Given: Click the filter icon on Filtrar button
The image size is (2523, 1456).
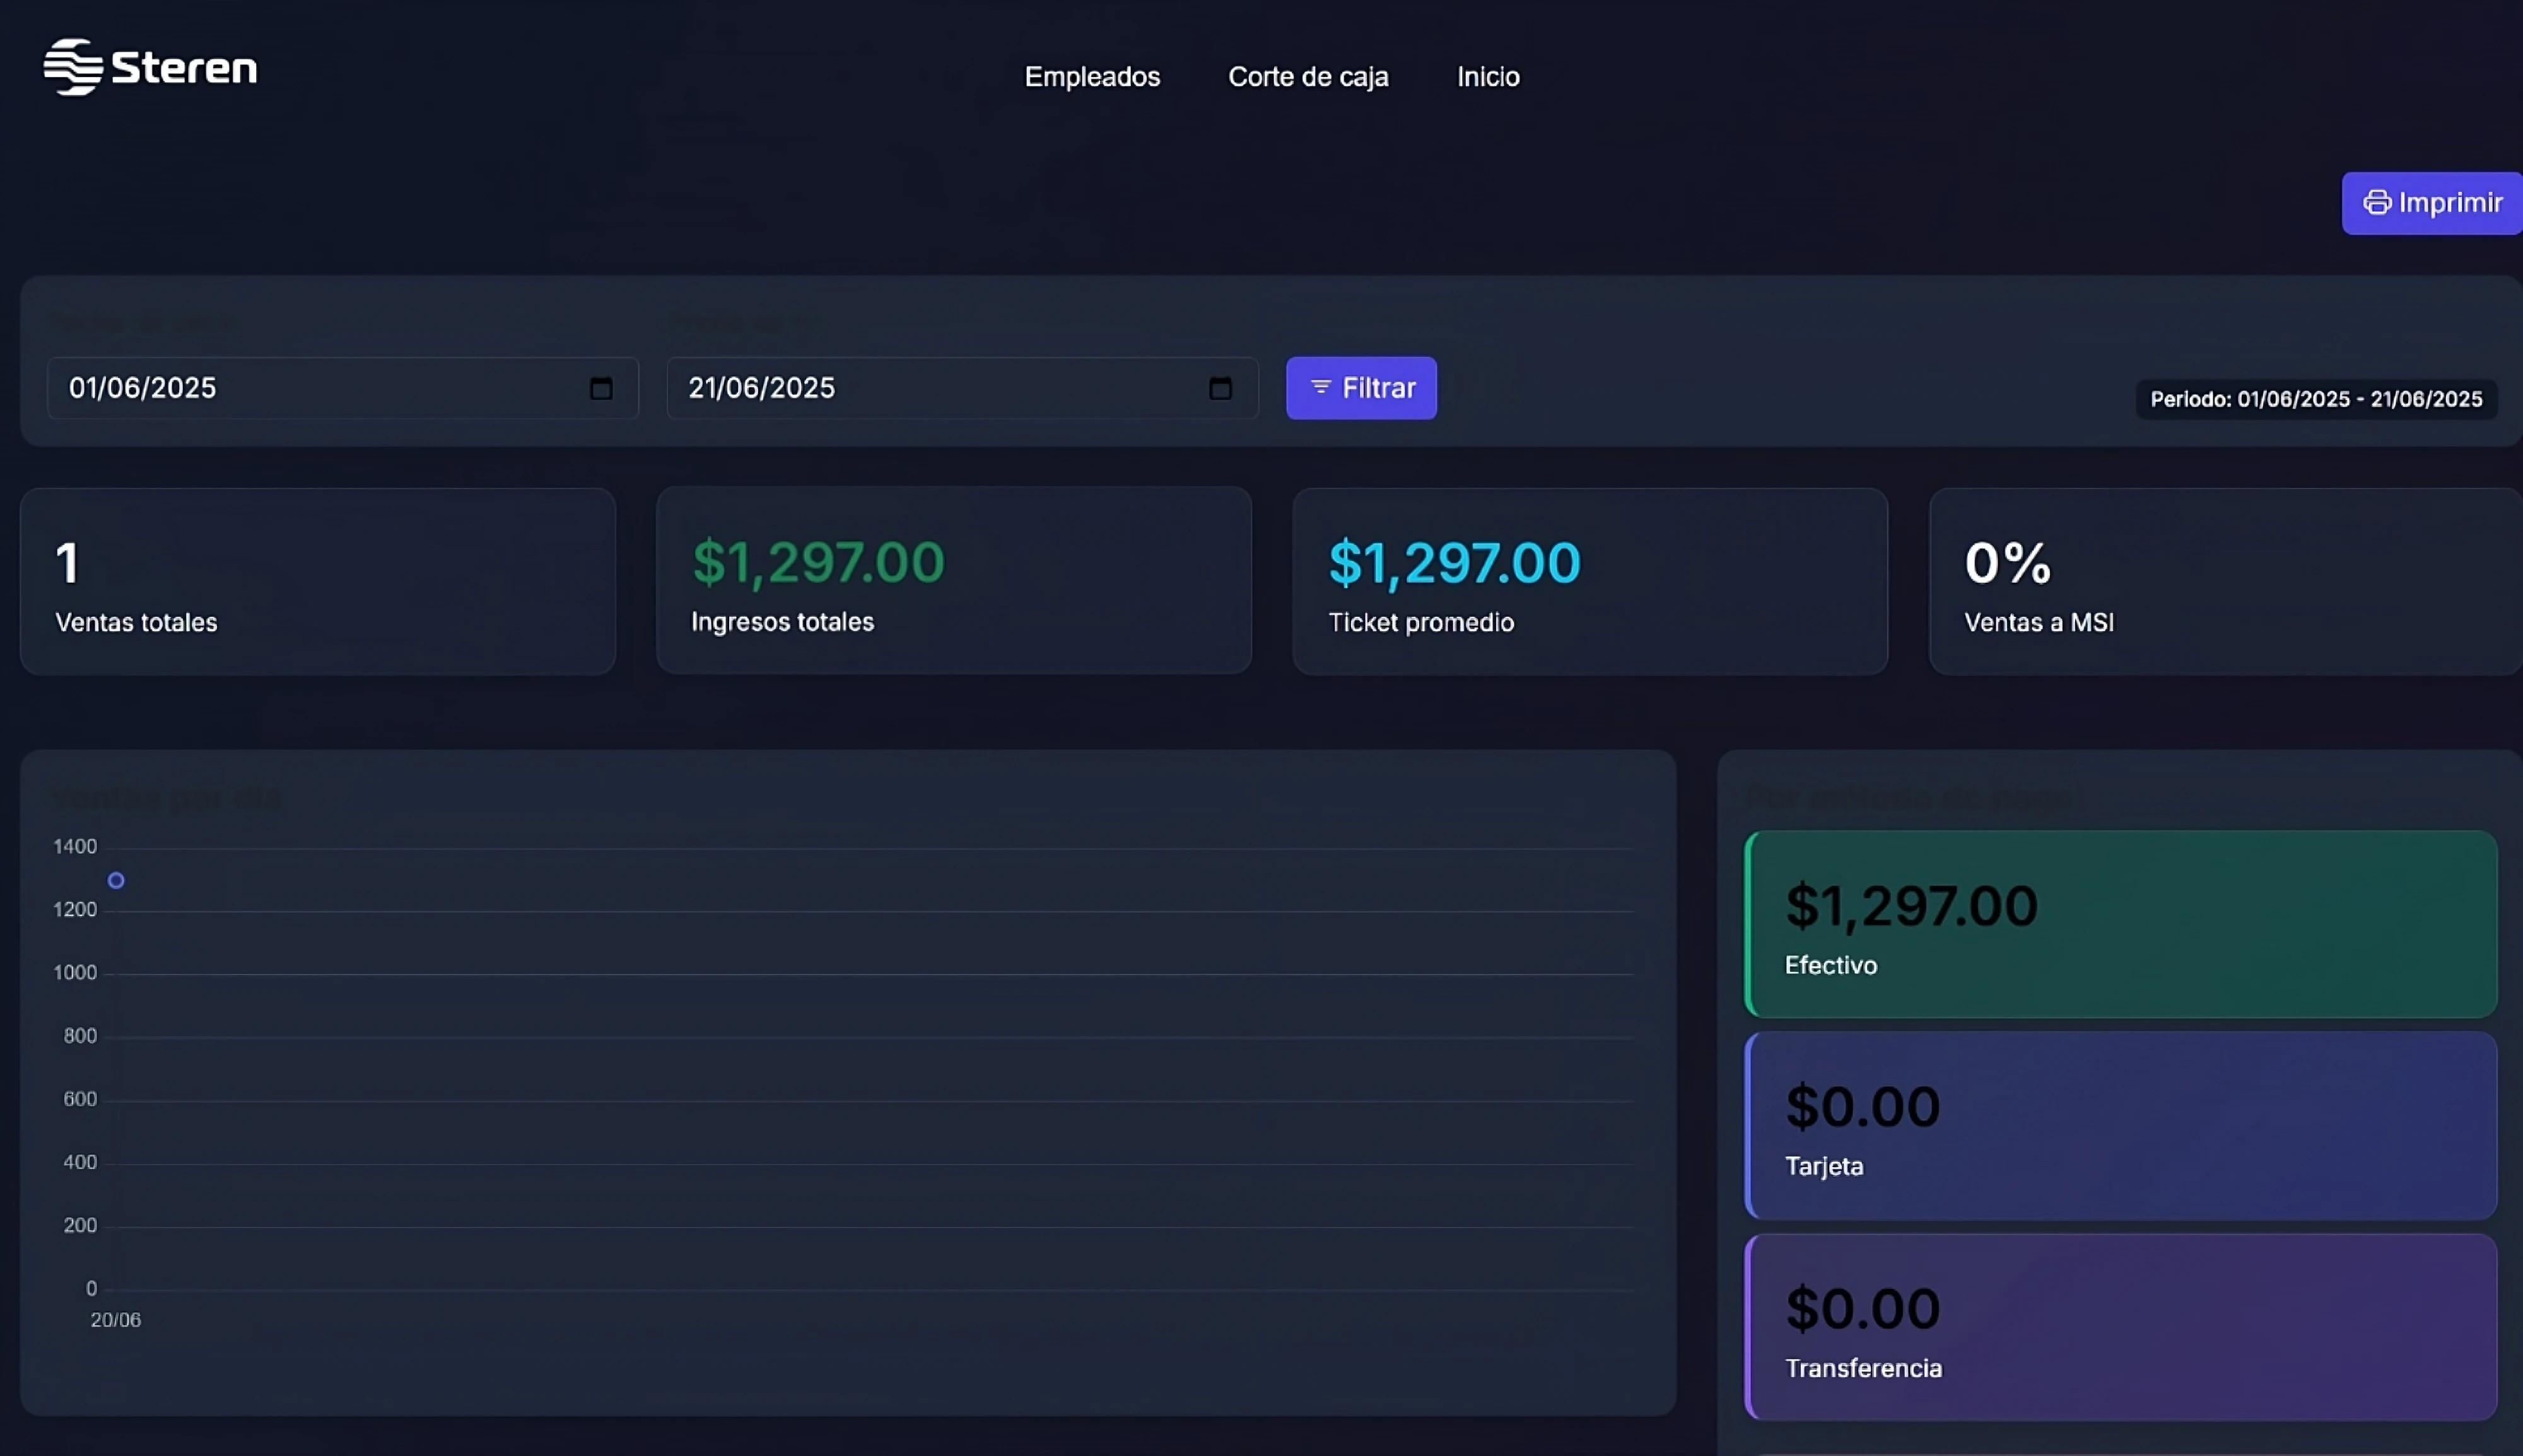Looking at the screenshot, I should [1321, 387].
